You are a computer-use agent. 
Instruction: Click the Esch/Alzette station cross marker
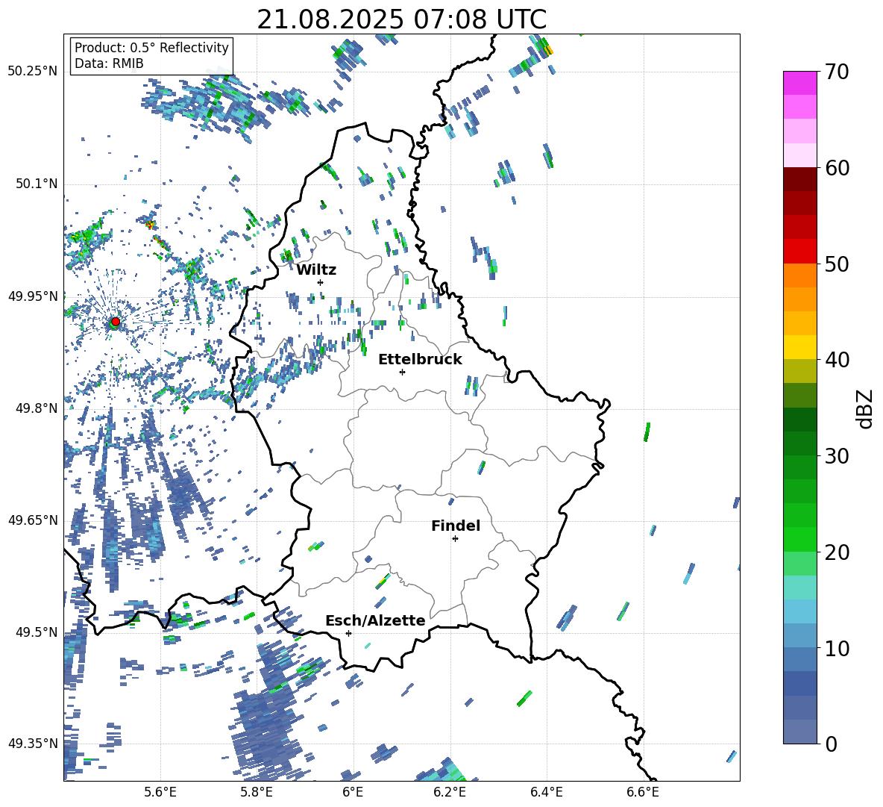[348, 633]
